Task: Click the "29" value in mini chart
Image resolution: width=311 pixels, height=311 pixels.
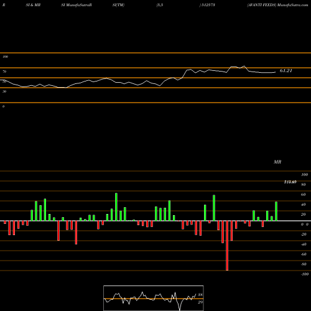Action: coord(200,302)
